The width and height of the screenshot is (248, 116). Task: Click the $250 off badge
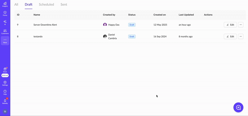click(5, 75)
